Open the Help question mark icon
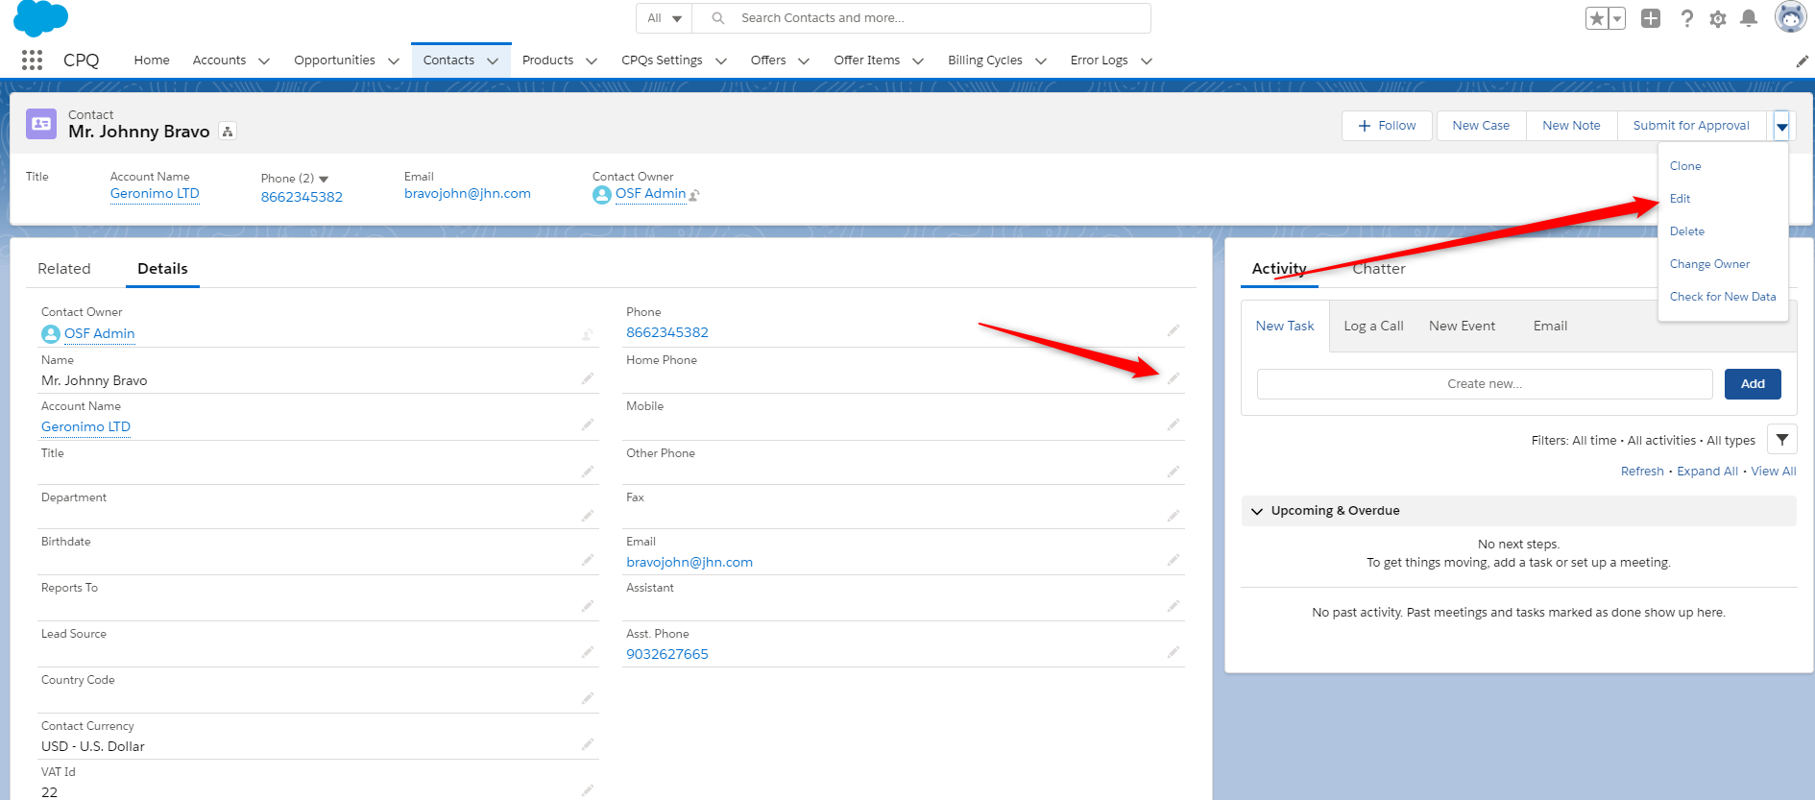This screenshot has height=800, width=1815. click(x=1686, y=18)
